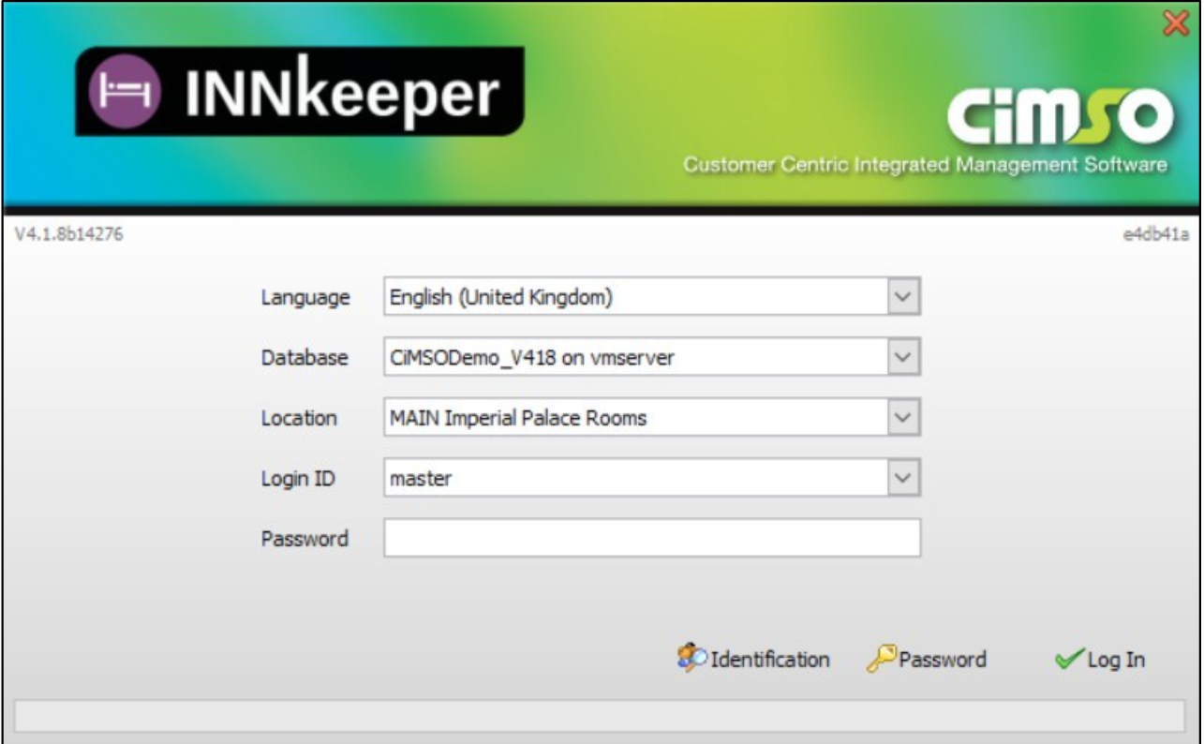Click the empty status bar at the bottom
The width and height of the screenshot is (1204, 744).
tap(601, 715)
